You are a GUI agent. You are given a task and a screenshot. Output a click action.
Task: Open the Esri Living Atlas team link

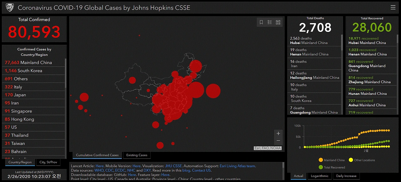[237, 166]
